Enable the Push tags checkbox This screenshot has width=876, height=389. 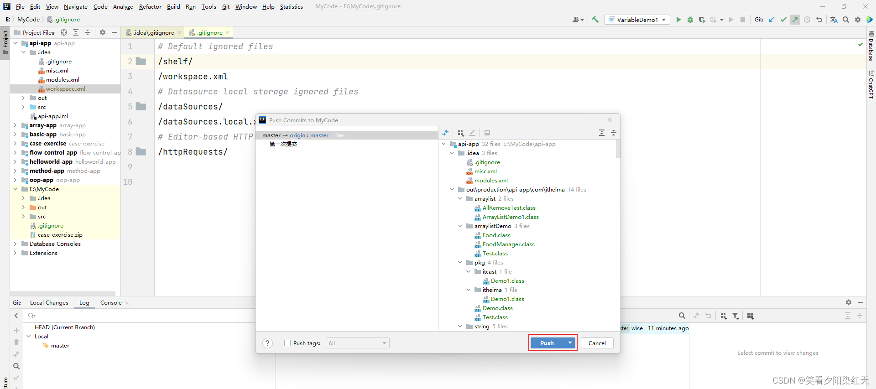click(x=287, y=343)
